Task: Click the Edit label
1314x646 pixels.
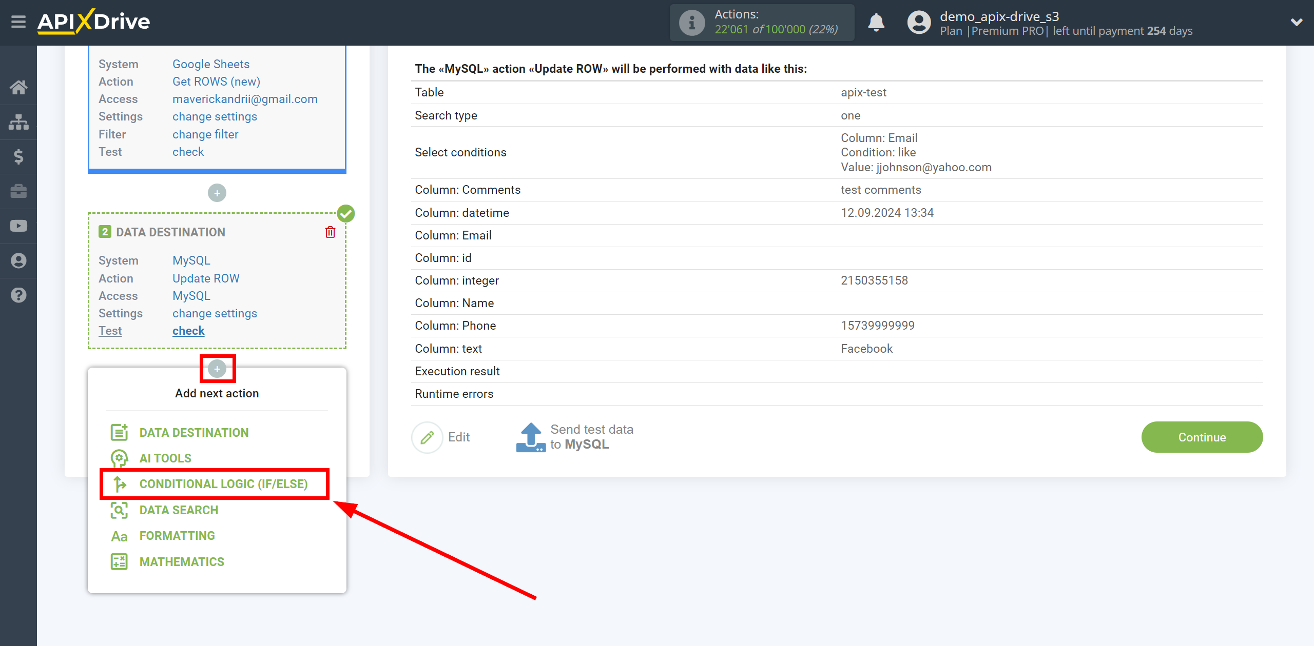Action: click(459, 437)
